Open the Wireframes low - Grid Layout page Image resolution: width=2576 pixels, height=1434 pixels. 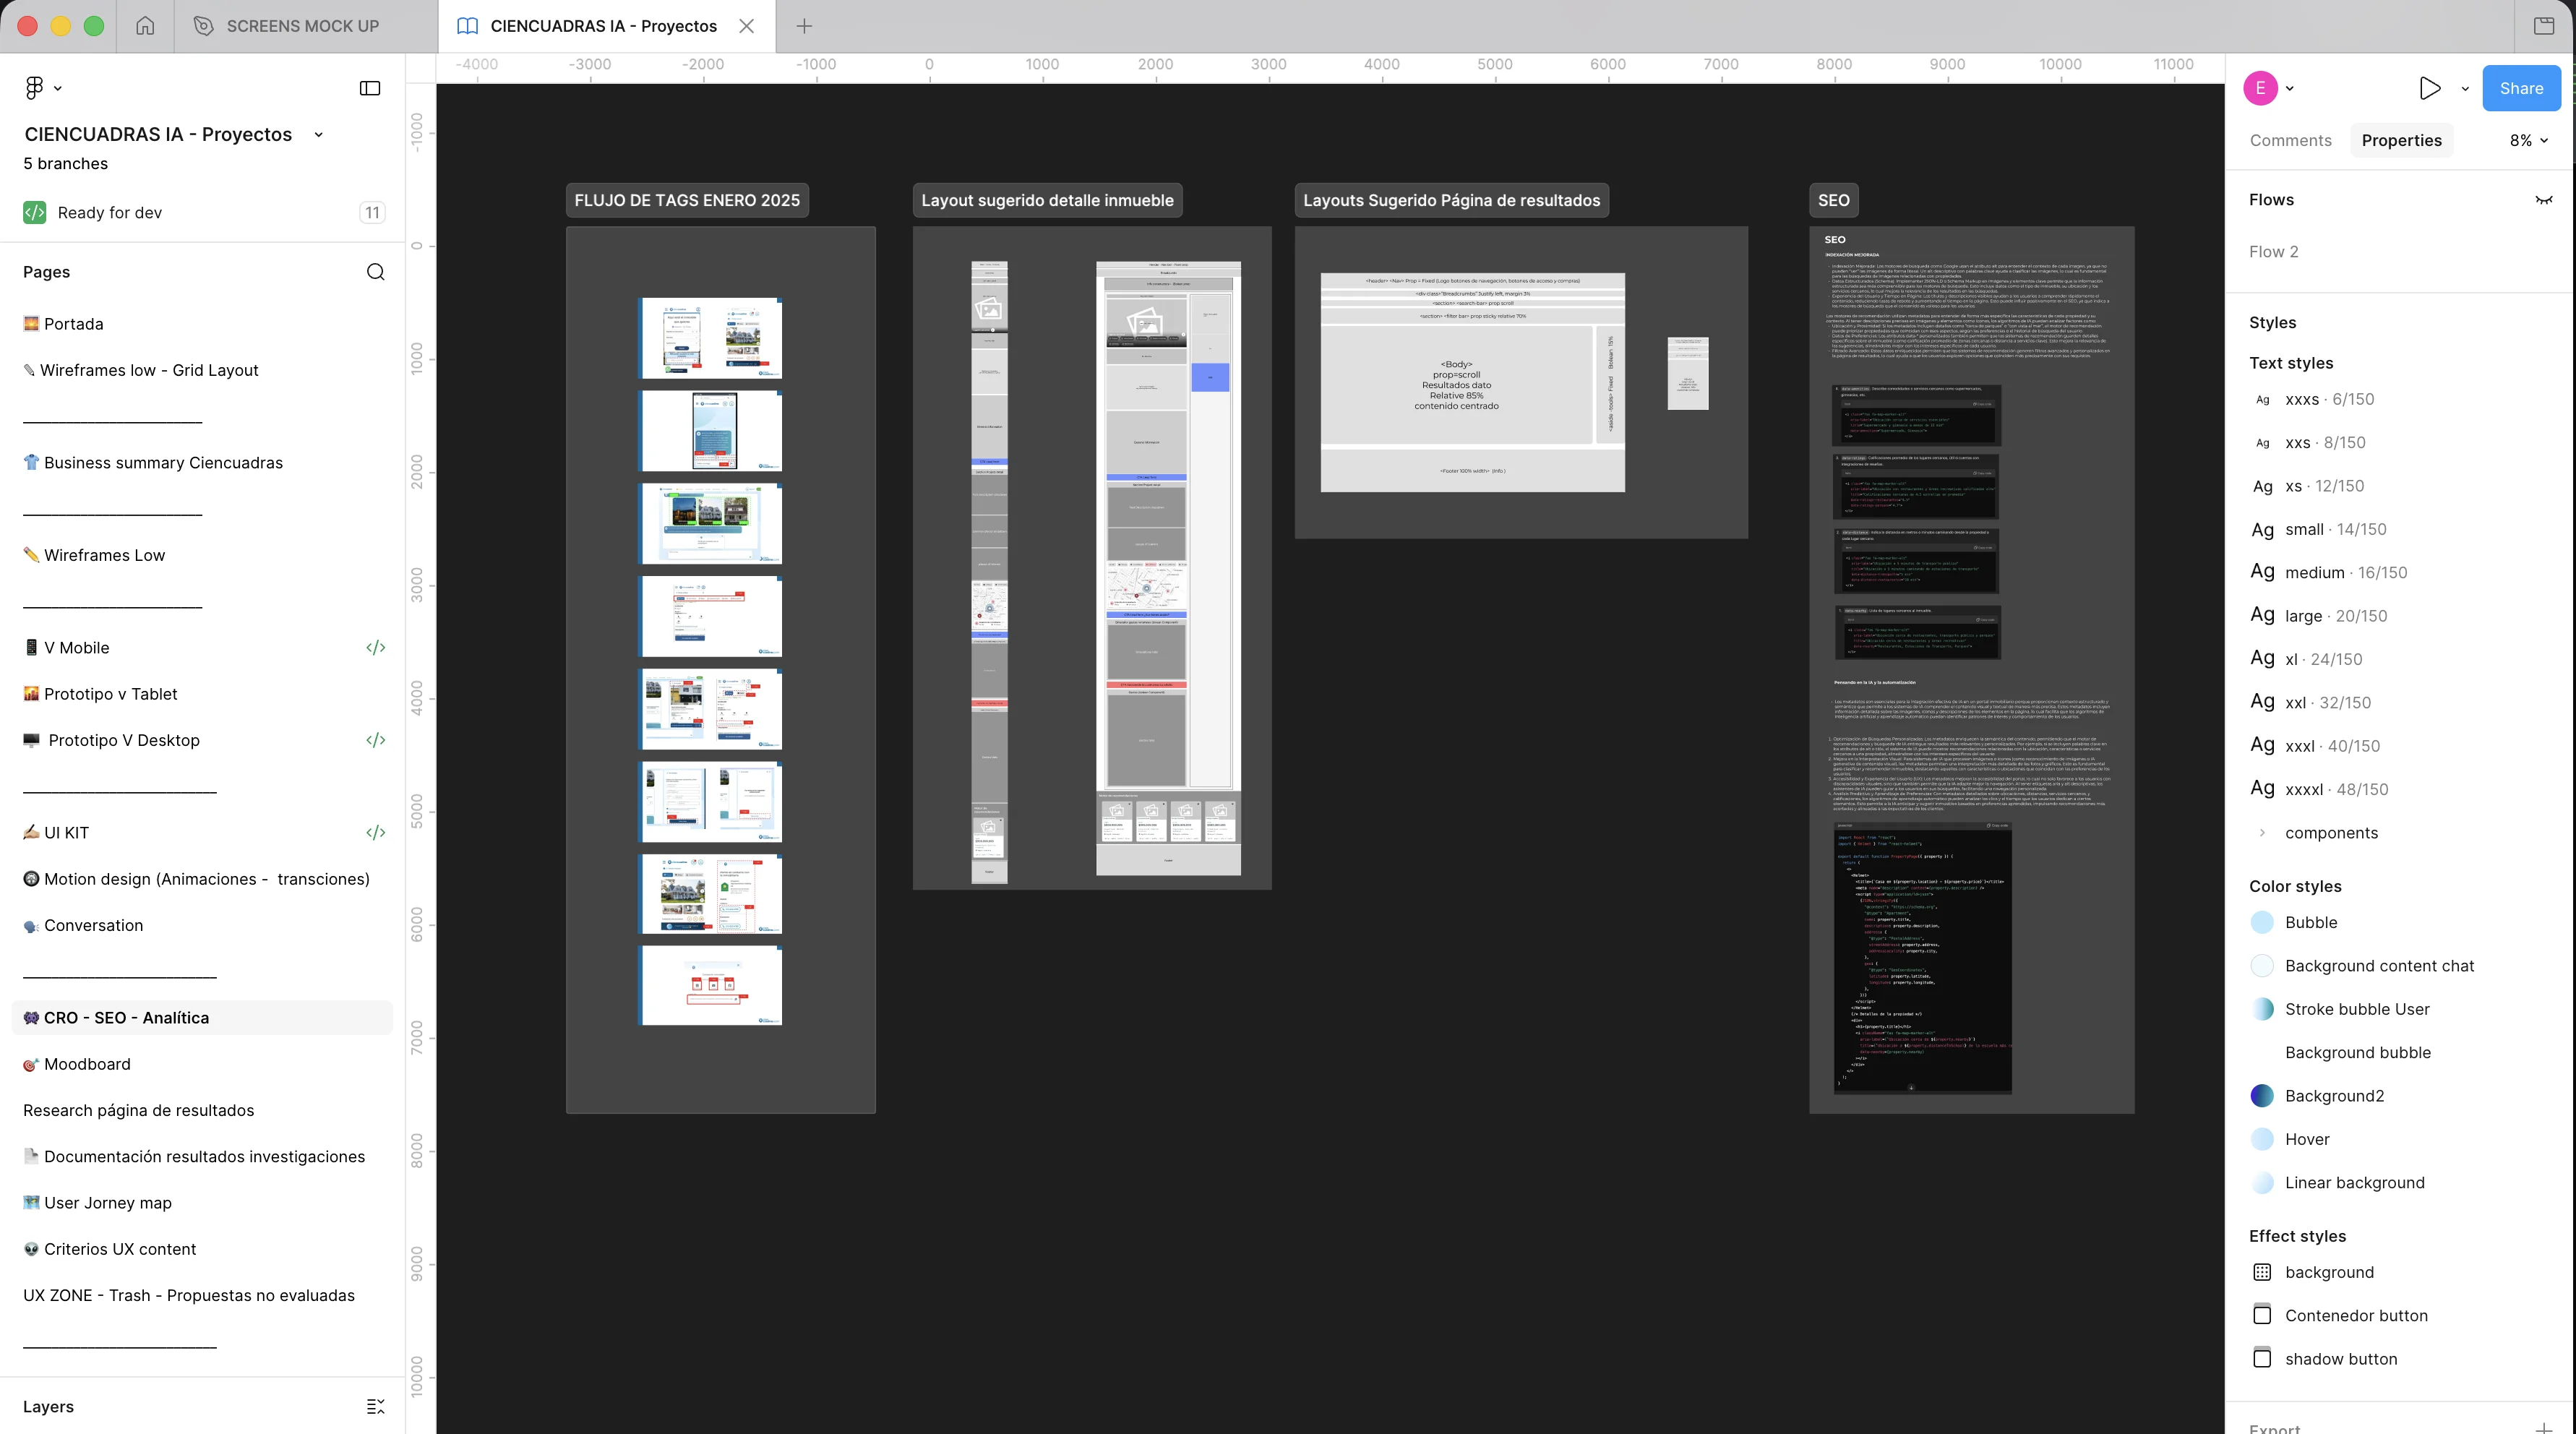coord(203,370)
